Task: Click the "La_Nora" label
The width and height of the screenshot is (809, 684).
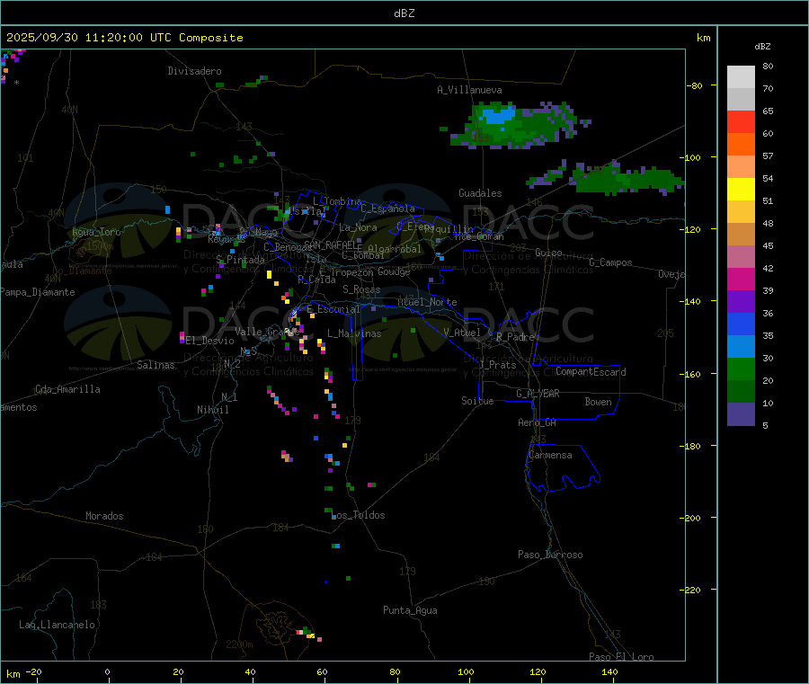Action: pyautogui.click(x=358, y=228)
